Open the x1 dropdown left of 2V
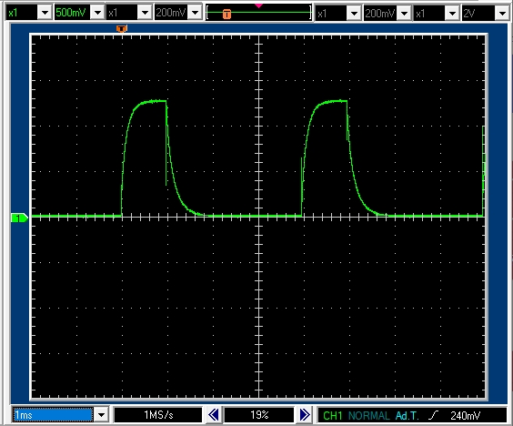This screenshot has height=426, width=513. click(452, 14)
